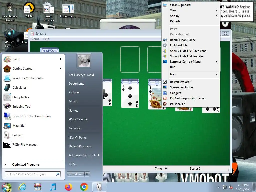The image size is (256, 192).
Task: Open Screen resolution settings
Action: pyautogui.click(x=191, y=87)
